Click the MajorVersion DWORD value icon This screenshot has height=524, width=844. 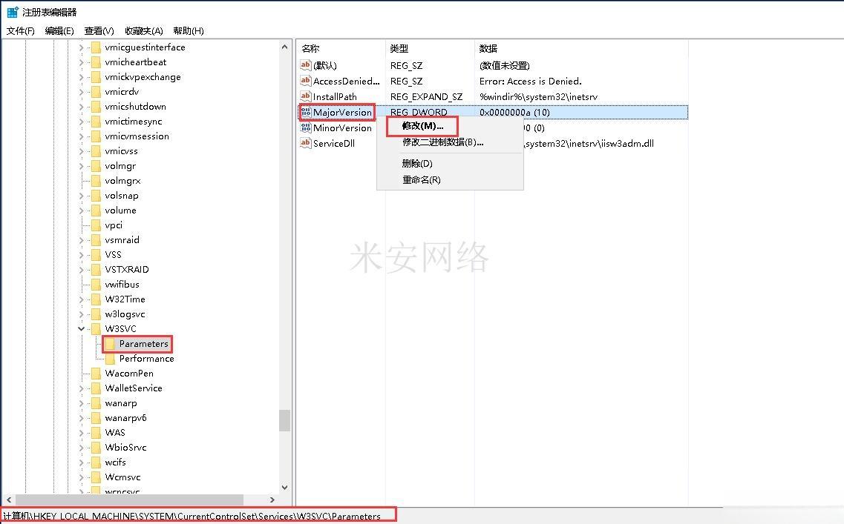point(306,113)
